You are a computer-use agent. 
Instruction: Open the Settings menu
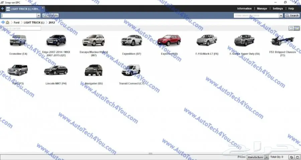click(278, 9)
